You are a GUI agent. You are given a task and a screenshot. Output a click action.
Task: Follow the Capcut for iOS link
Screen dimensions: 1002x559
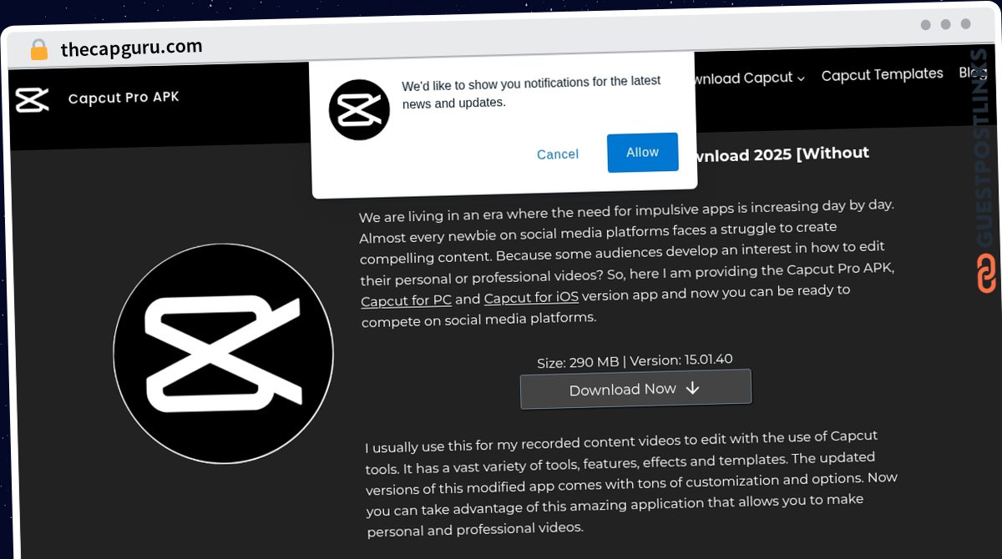531,297
